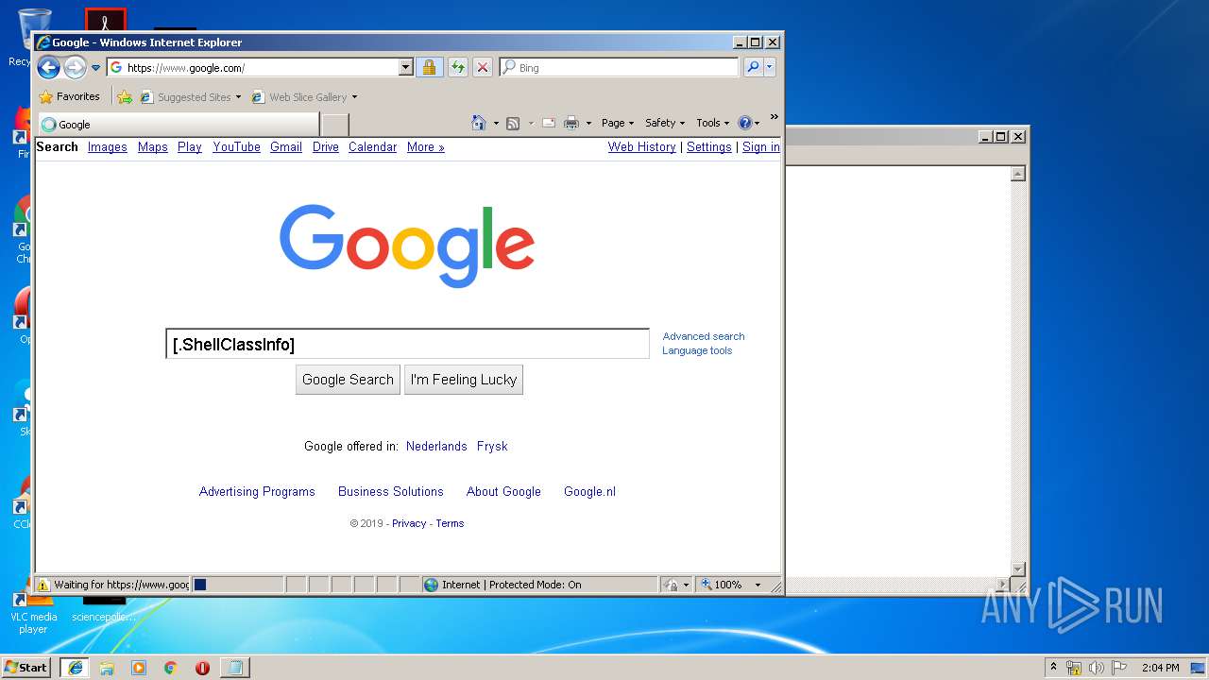
Task: Click the Bing search magnifier button
Action: point(753,67)
